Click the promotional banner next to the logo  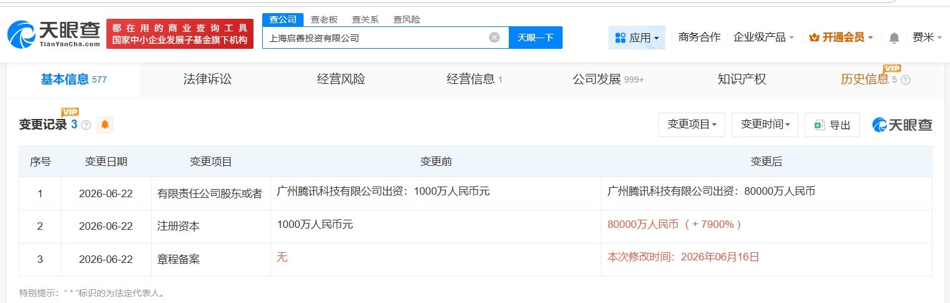(180, 34)
